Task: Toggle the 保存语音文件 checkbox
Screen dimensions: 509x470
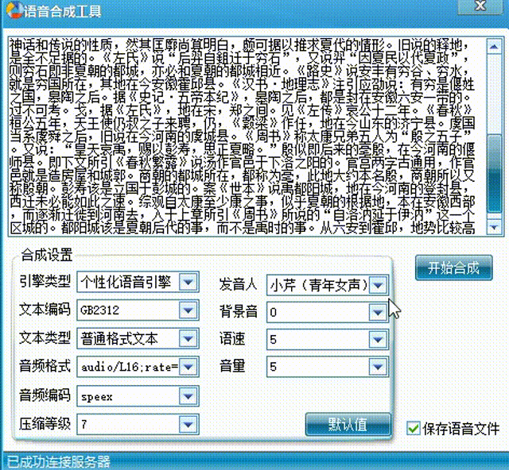Action: (x=414, y=428)
